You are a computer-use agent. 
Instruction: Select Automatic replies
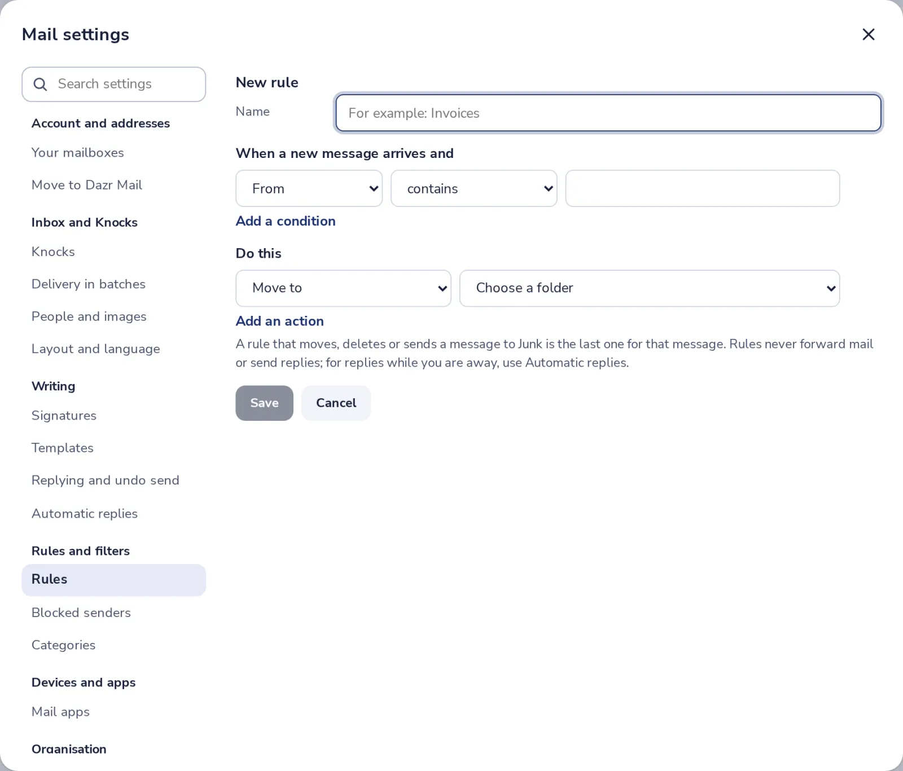coord(114,514)
